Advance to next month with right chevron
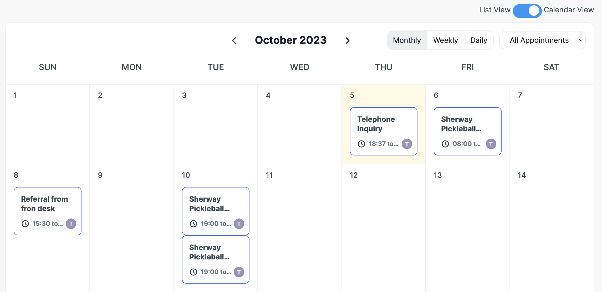The image size is (602, 292). (x=348, y=40)
